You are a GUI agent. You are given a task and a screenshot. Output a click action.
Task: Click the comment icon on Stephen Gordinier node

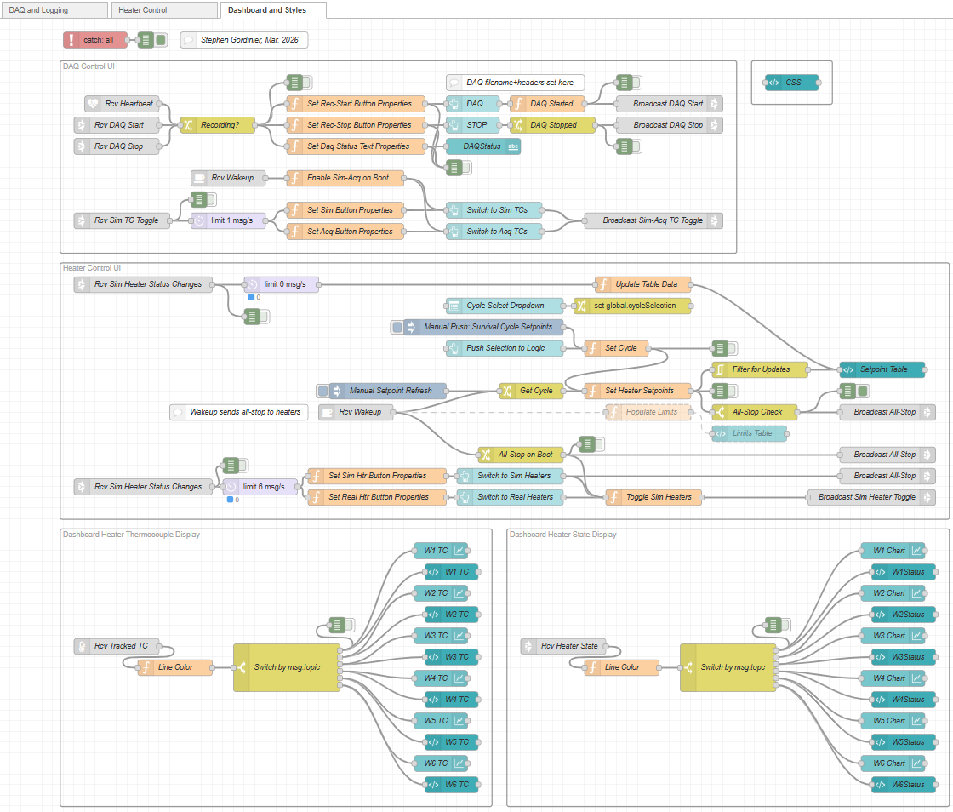(188, 40)
